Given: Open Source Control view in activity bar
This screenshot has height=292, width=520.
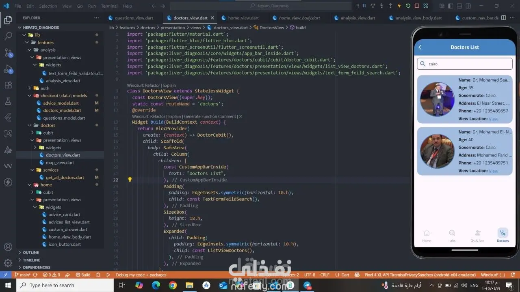Looking at the screenshot, I should 8,52.
